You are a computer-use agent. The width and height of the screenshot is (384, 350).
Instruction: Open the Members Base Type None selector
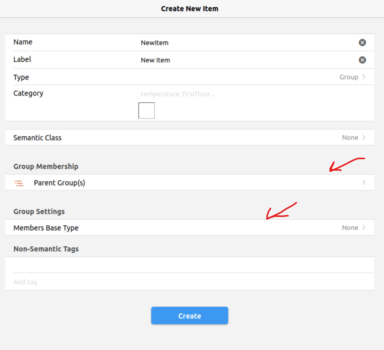350,228
